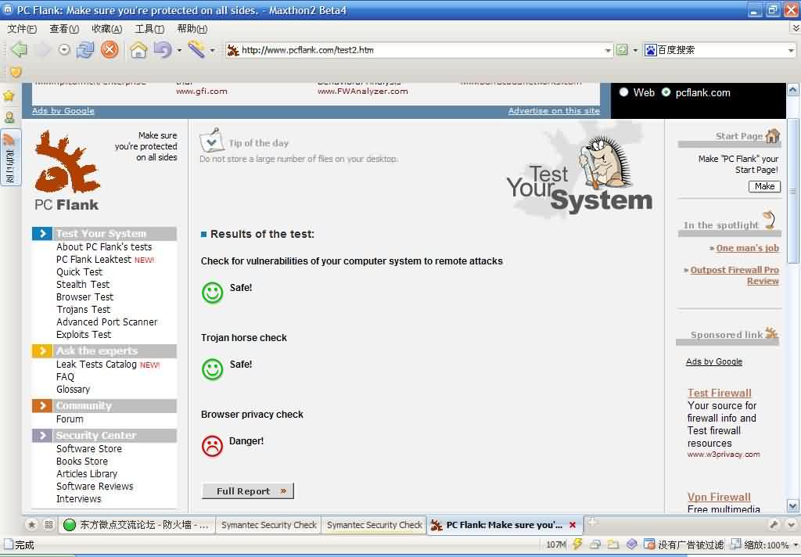Click the green smiley under Trojan horse check
801x557 pixels.
[213, 369]
